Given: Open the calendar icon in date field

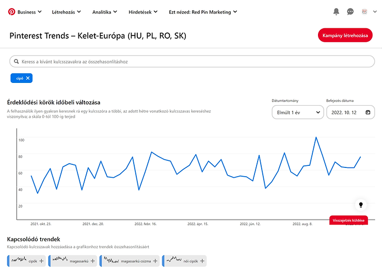Looking at the screenshot, I should click(x=368, y=112).
